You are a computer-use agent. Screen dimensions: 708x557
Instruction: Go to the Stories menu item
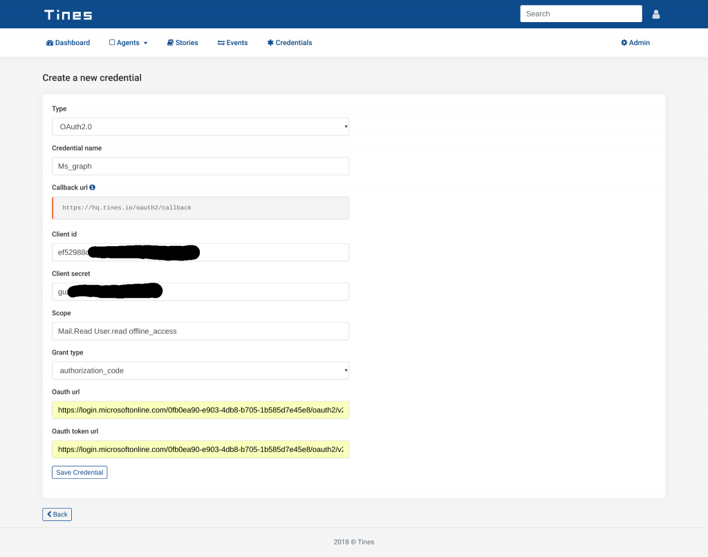coord(183,43)
